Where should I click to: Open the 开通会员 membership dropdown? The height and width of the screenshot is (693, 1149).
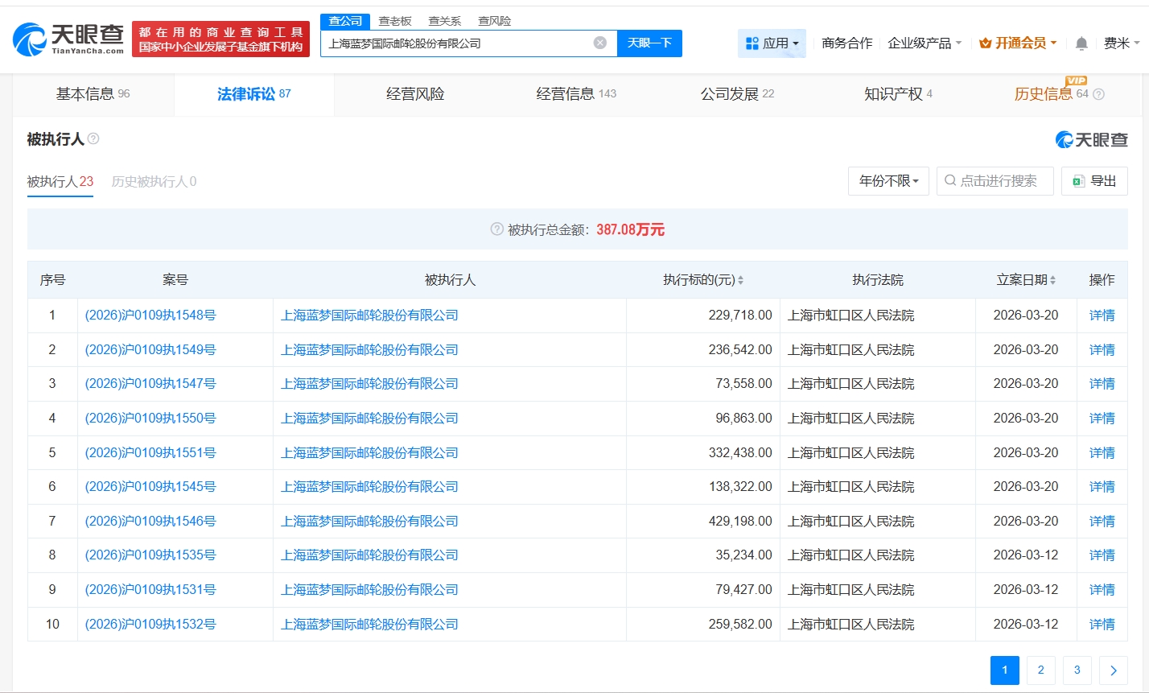pos(1018,43)
